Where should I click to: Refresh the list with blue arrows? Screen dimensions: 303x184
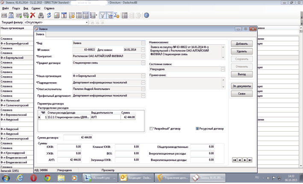pos(49,15)
